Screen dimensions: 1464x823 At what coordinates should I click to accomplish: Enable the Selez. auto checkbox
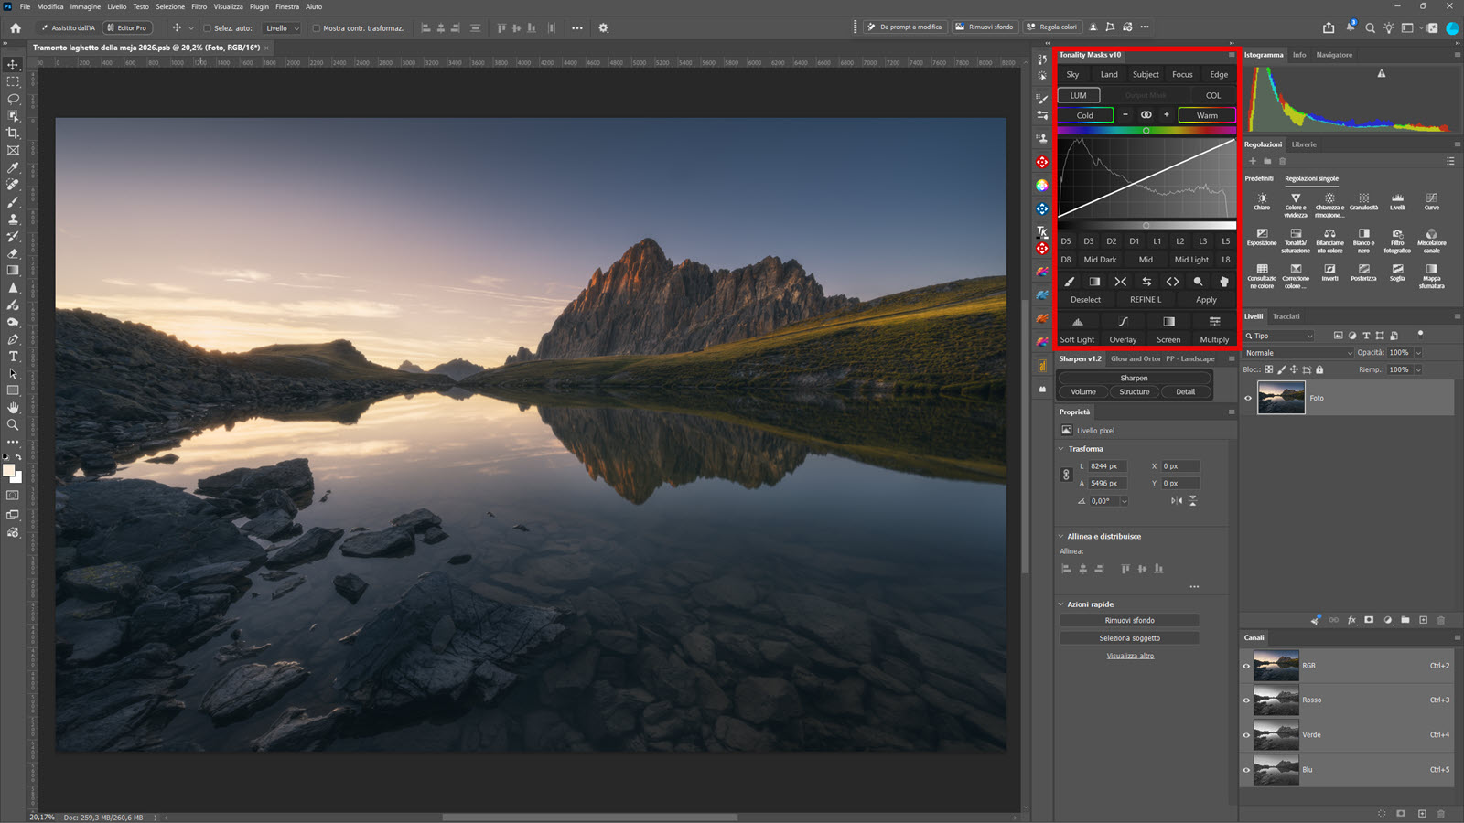coord(207,28)
